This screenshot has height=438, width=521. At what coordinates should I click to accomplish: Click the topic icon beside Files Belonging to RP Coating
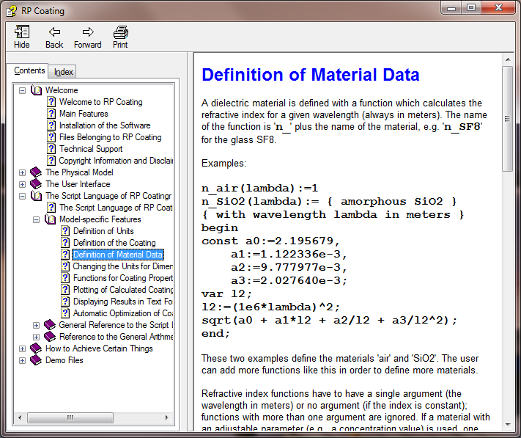pos(51,137)
